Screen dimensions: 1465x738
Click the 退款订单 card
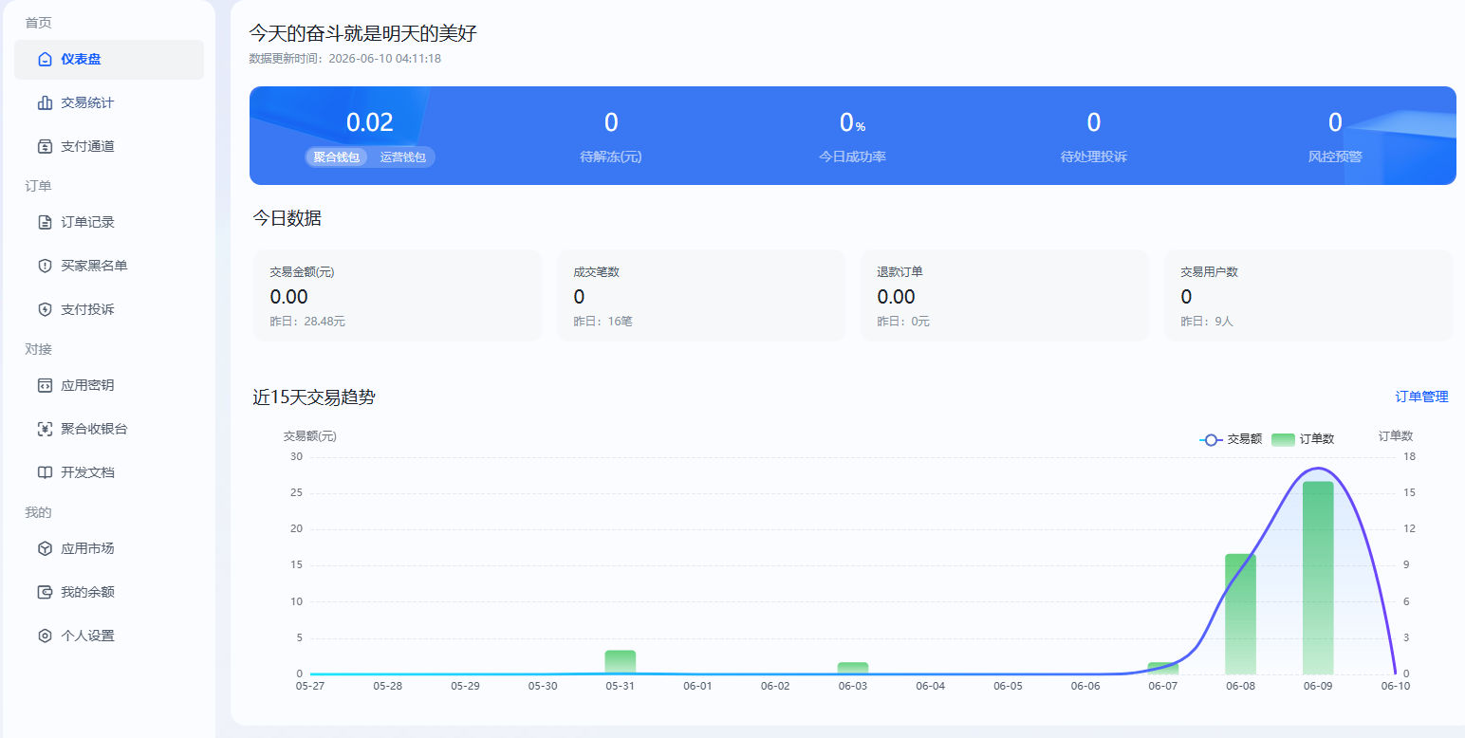coord(1005,295)
